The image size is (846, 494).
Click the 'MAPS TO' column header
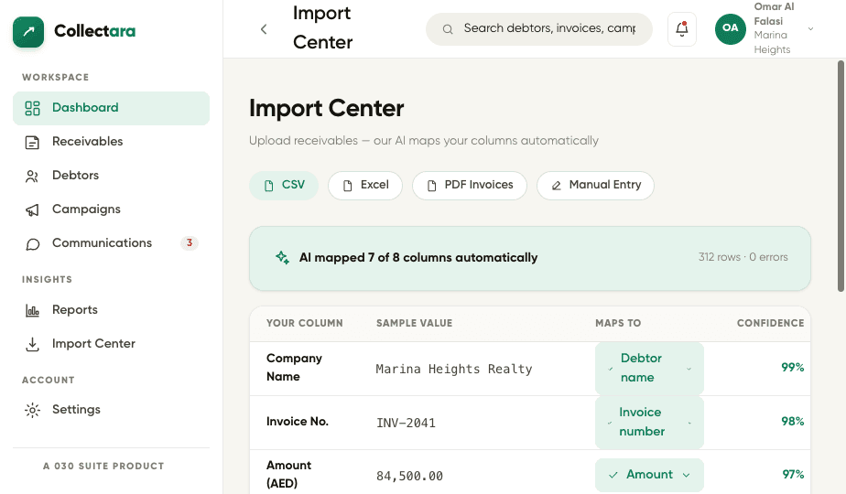[x=618, y=323]
